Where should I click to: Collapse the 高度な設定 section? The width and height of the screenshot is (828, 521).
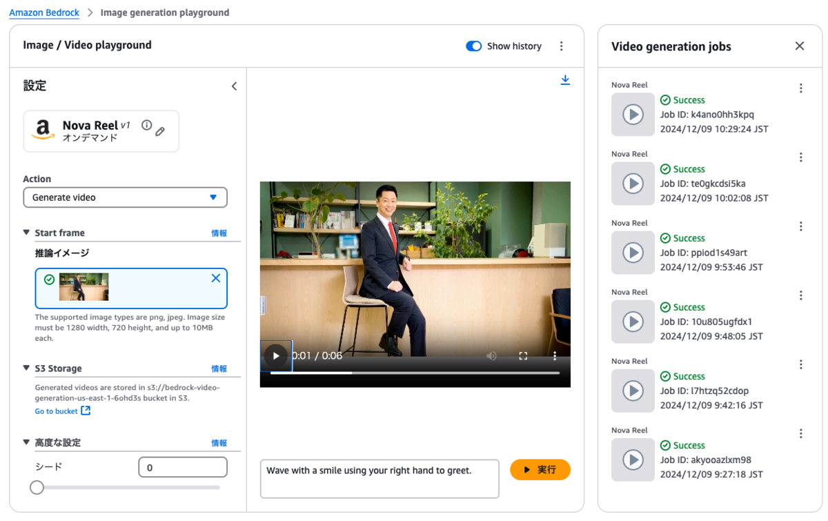26,442
